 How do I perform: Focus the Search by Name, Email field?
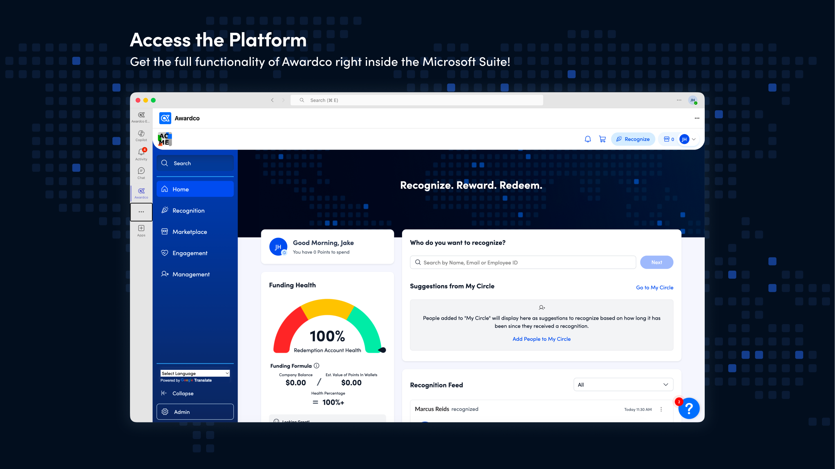click(523, 262)
